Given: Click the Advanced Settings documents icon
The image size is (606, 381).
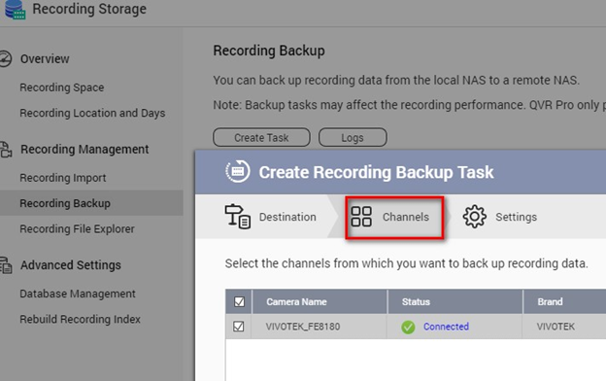Looking at the screenshot, I should click(x=6, y=265).
